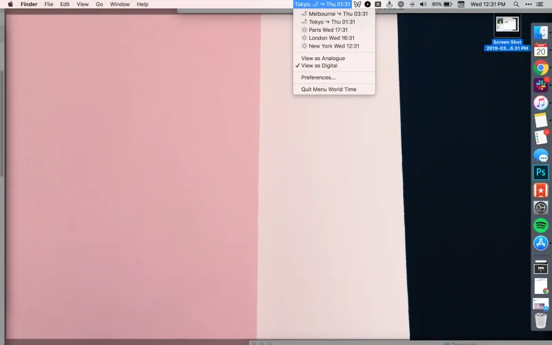The width and height of the screenshot is (552, 345).
Task: Select Melbourne Thu 03:31 entry
Action: pos(334,14)
